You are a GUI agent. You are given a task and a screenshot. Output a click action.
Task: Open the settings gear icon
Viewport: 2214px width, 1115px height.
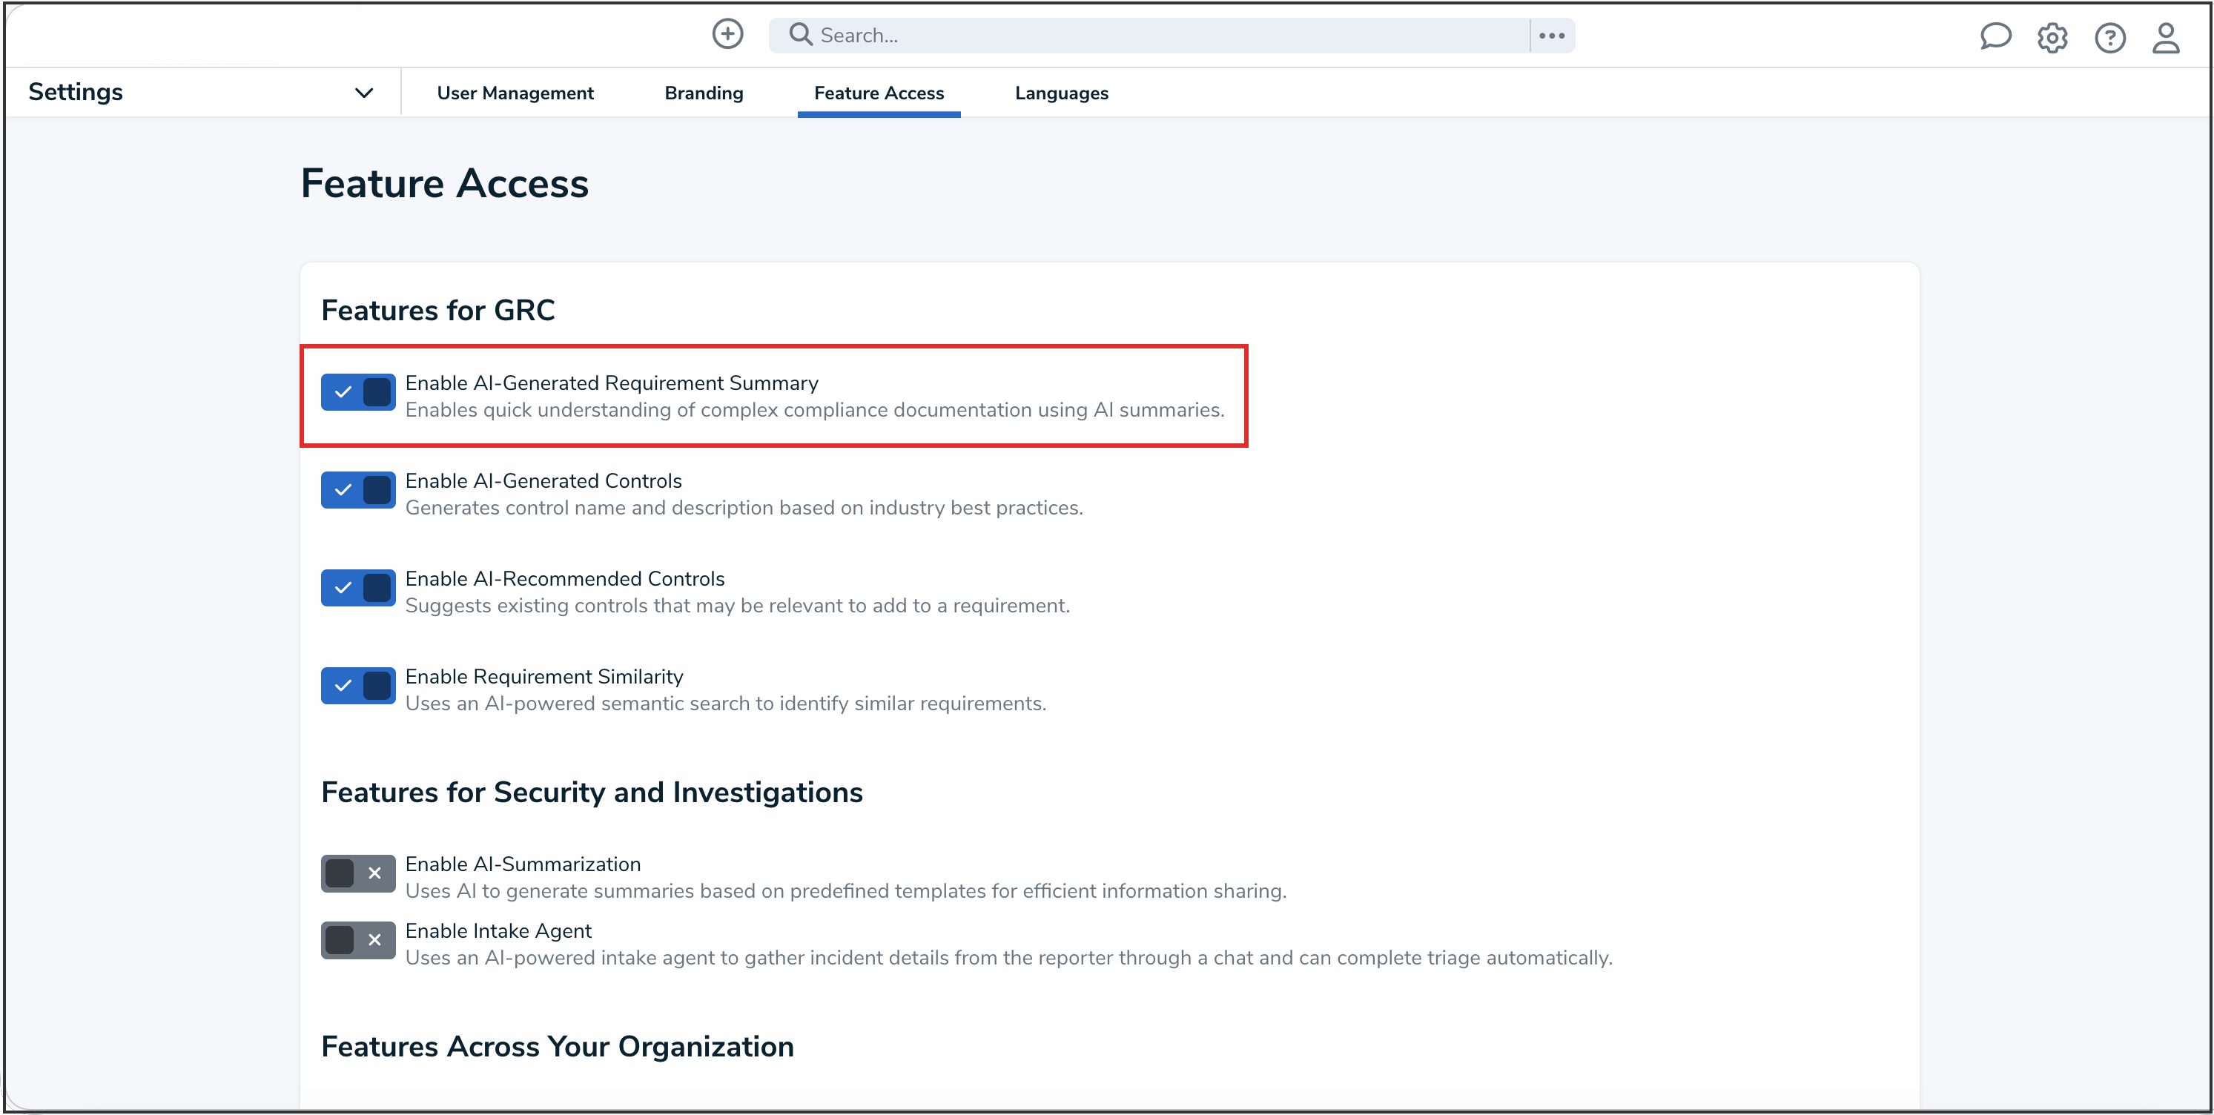point(2053,37)
